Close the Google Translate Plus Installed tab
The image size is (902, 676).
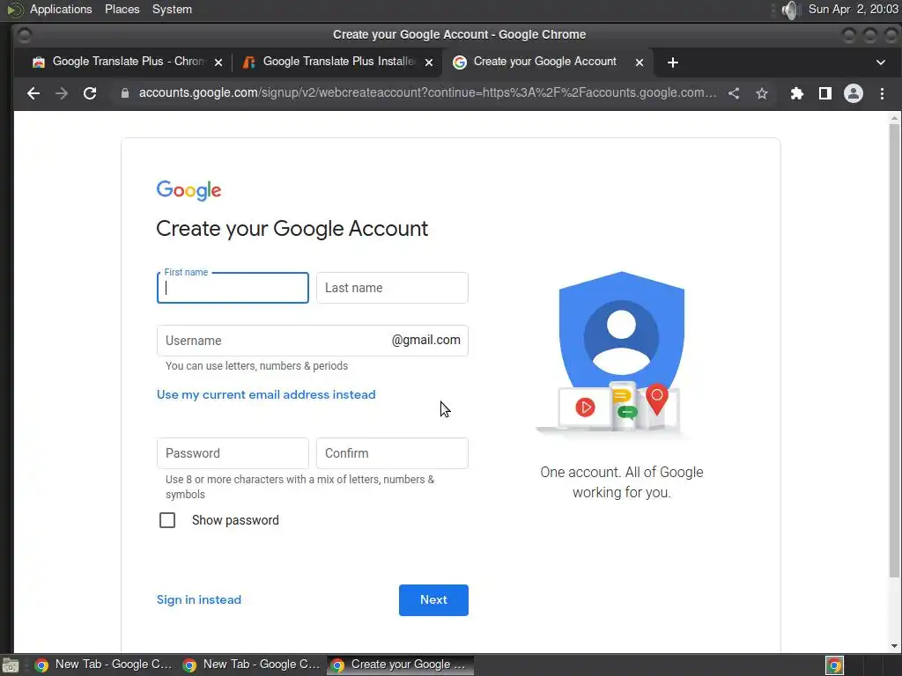click(429, 62)
